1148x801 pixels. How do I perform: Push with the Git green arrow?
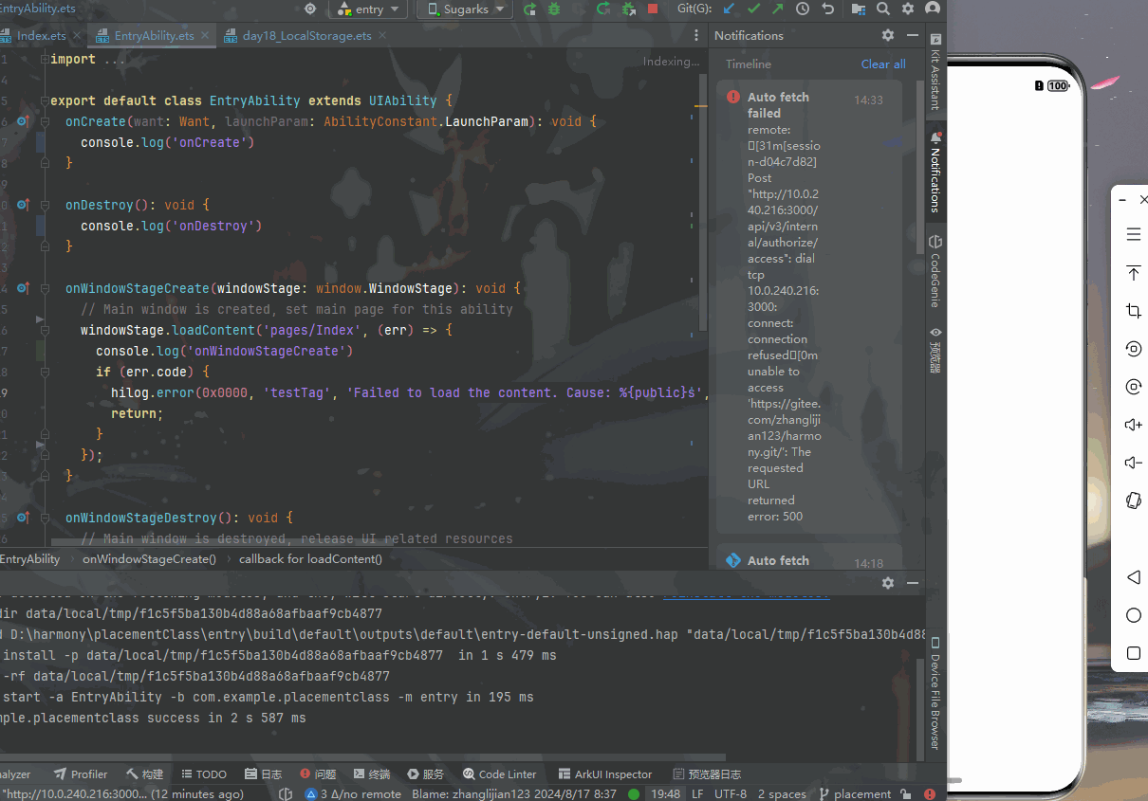(x=778, y=9)
